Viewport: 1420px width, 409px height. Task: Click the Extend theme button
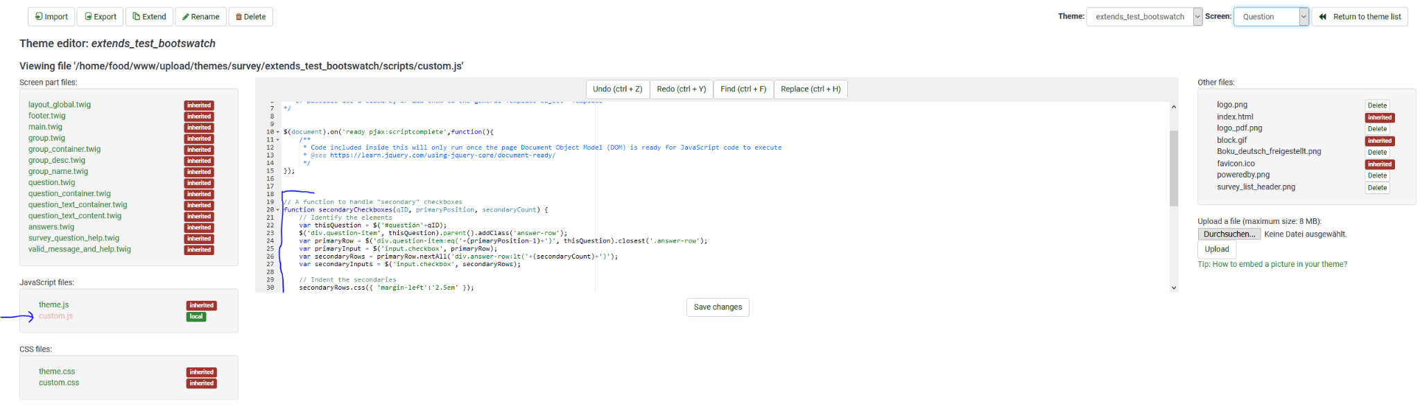149,17
